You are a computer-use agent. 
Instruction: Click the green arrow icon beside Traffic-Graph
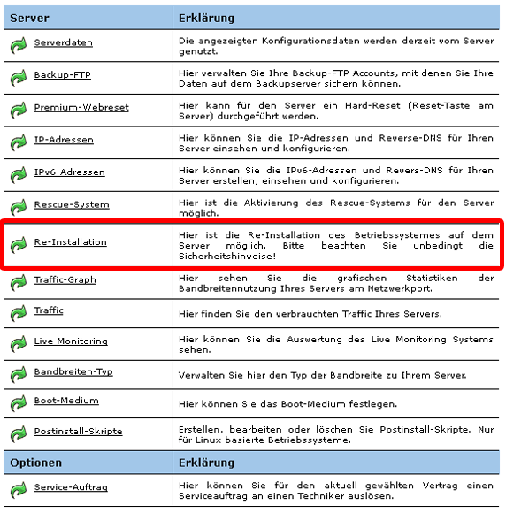click(19, 283)
